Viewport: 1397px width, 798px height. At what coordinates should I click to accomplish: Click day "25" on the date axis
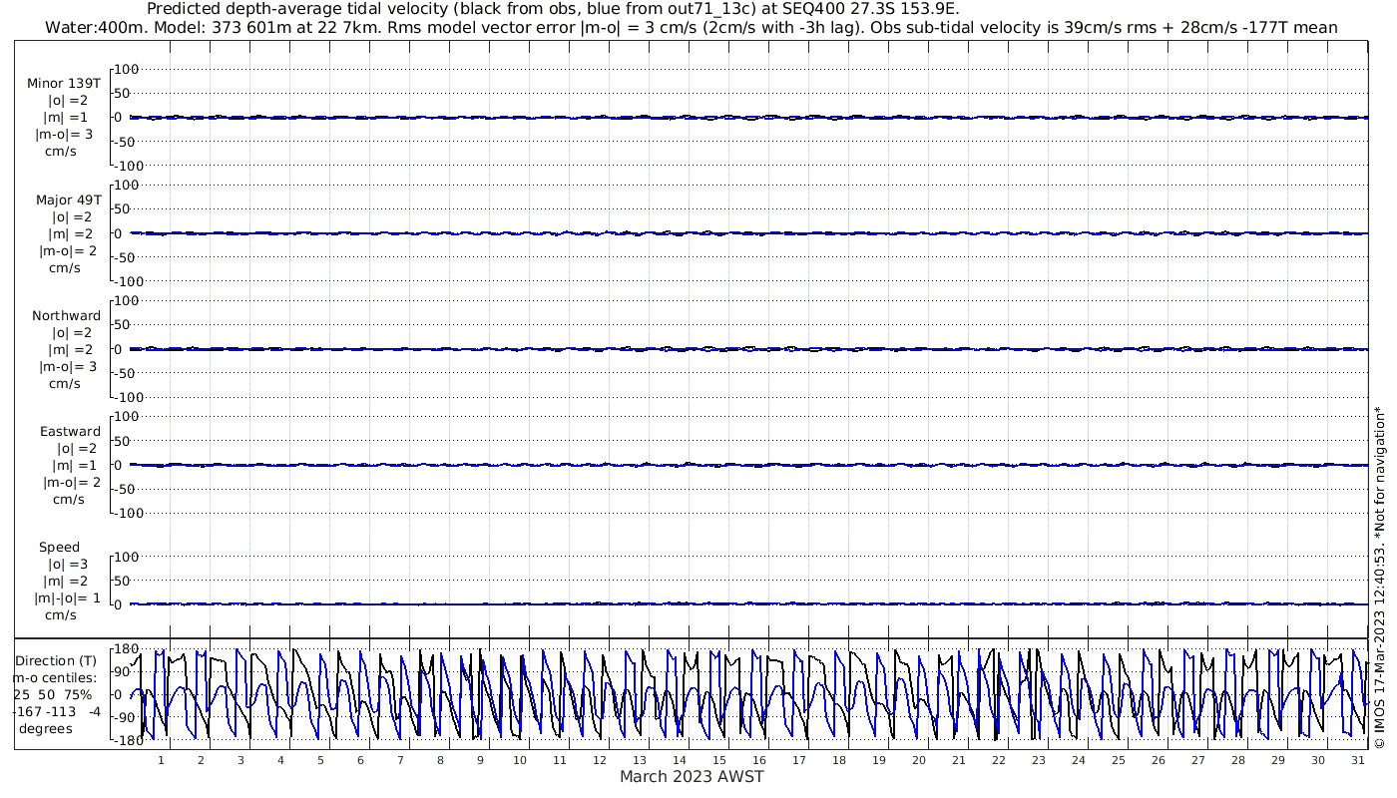pos(1119,760)
